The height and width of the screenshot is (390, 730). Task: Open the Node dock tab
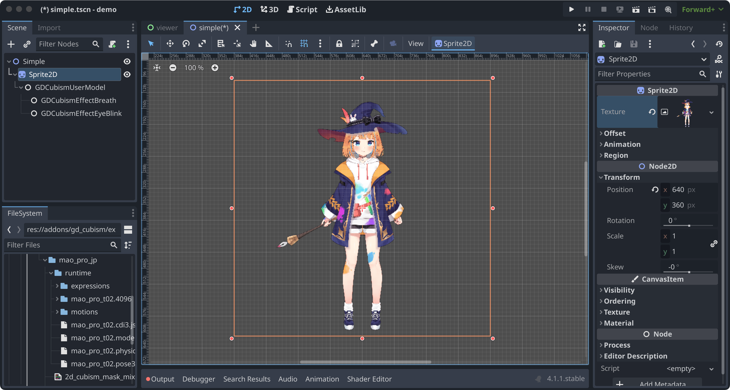click(649, 28)
